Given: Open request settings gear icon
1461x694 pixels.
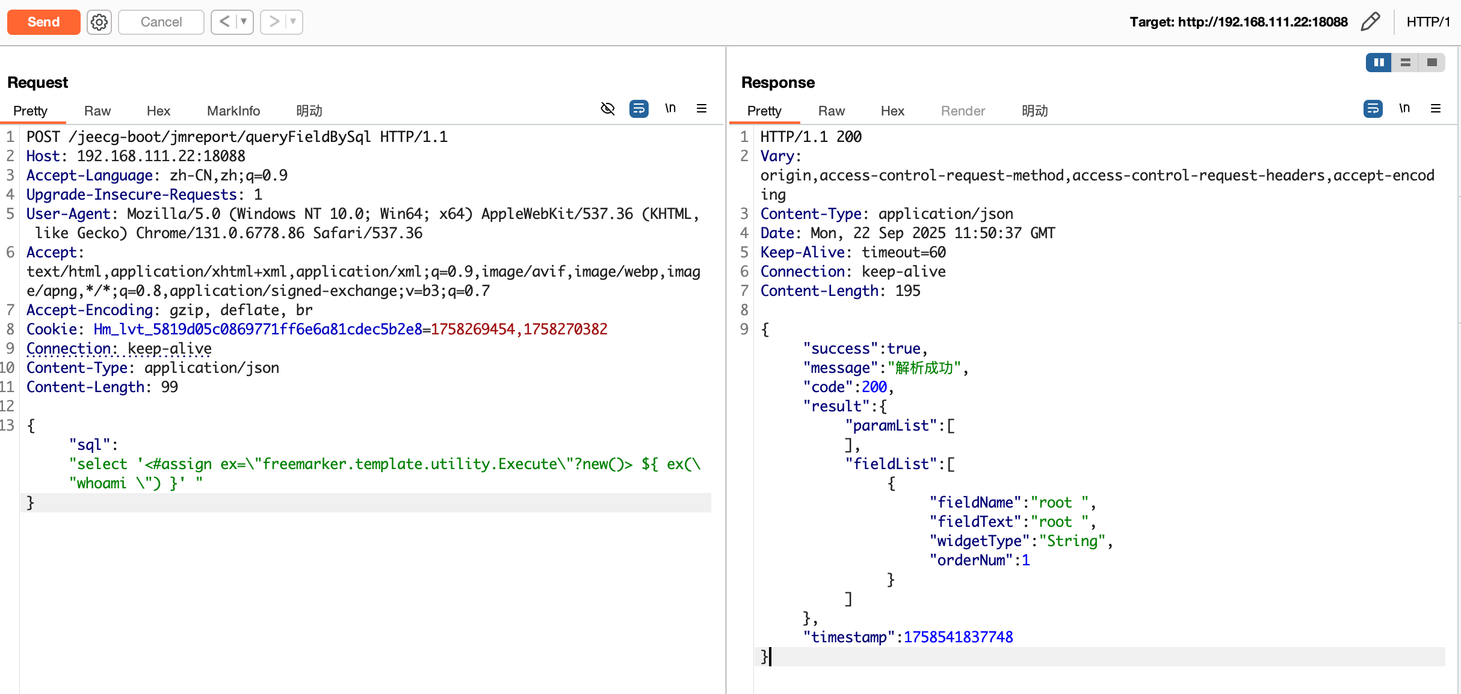Looking at the screenshot, I should pos(99,22).
